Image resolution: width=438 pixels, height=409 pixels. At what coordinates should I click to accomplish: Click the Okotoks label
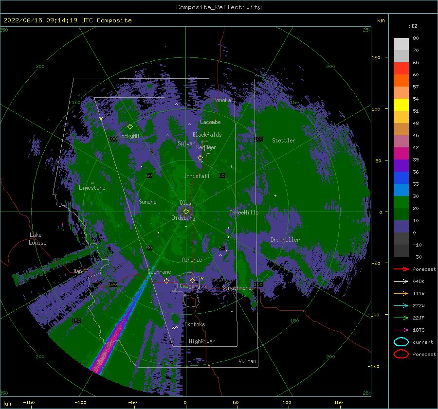point(195,324)
